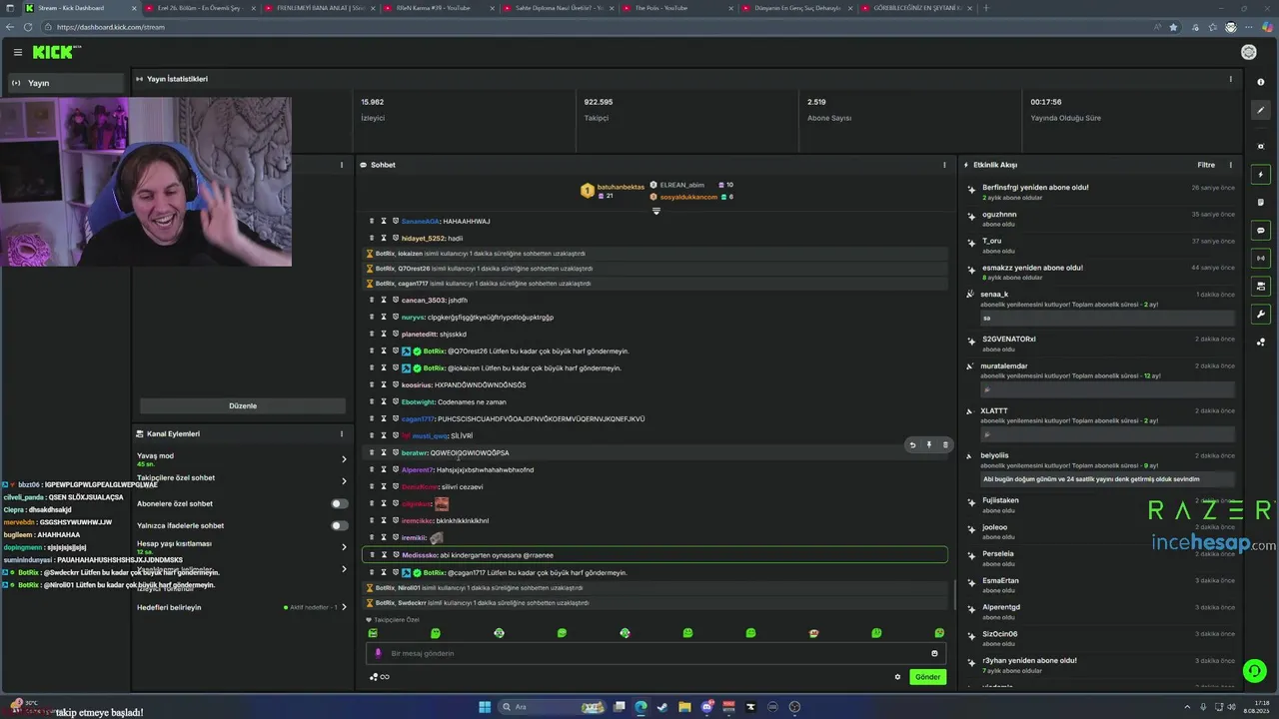Open the profile avatar in the header
The image size is (1279, 719).
1248,52
